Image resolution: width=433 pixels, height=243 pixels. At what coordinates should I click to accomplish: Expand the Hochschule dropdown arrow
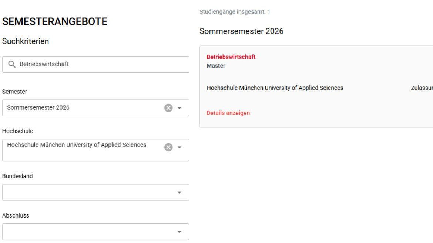click(179, 147)
